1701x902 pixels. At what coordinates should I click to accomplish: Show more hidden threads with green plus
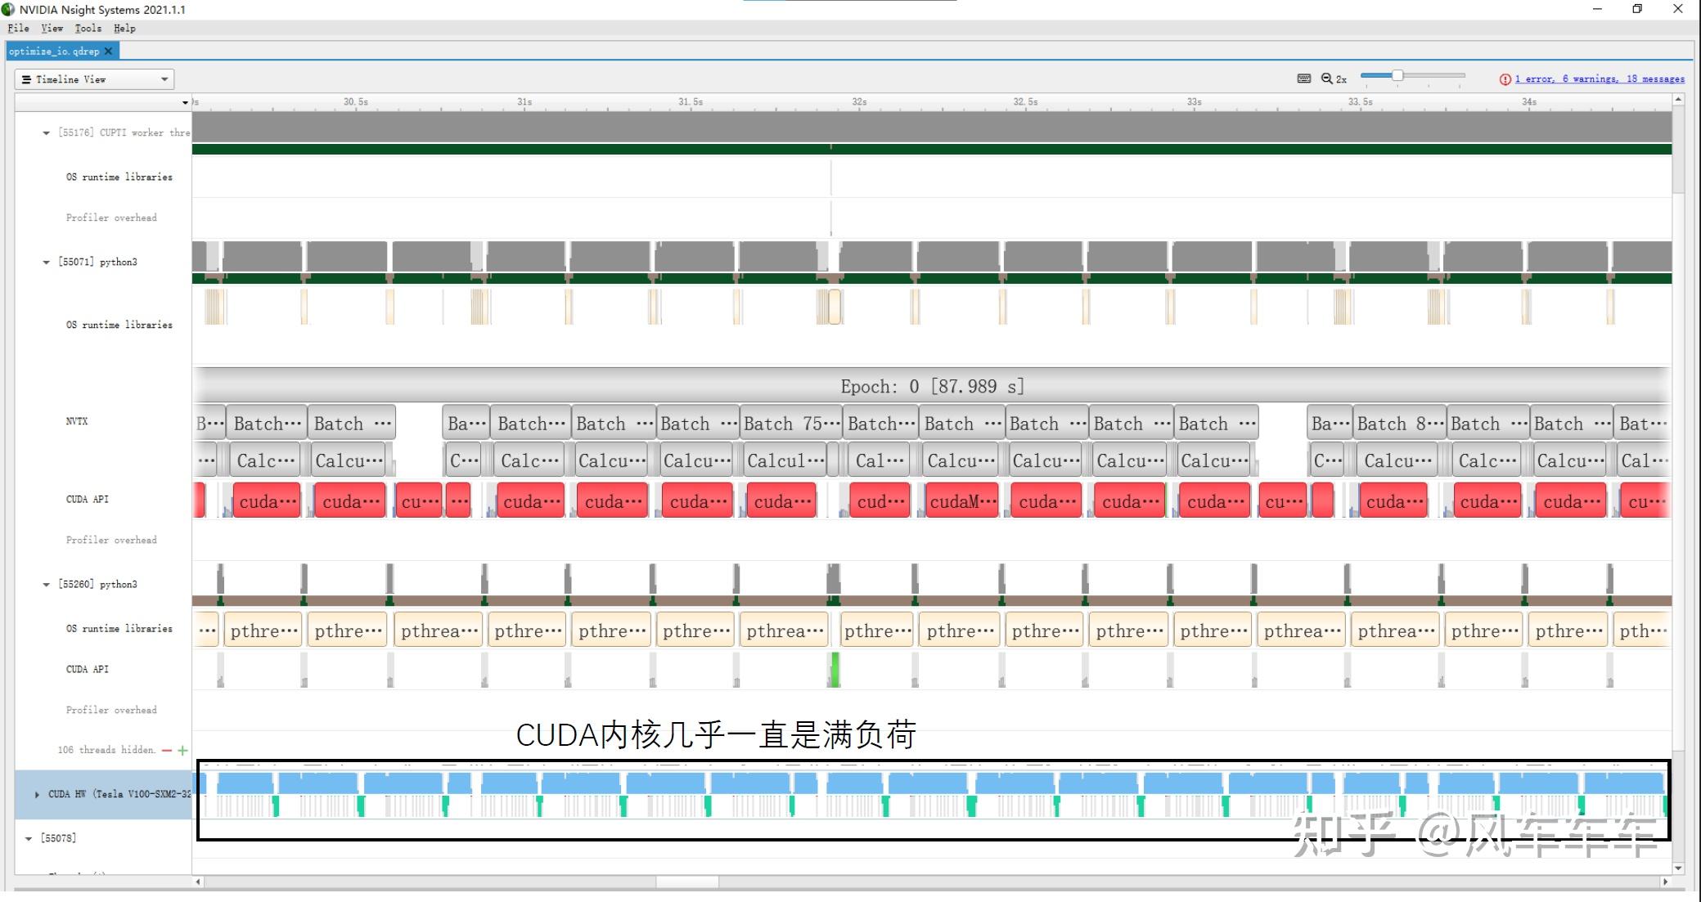point(182,750)
